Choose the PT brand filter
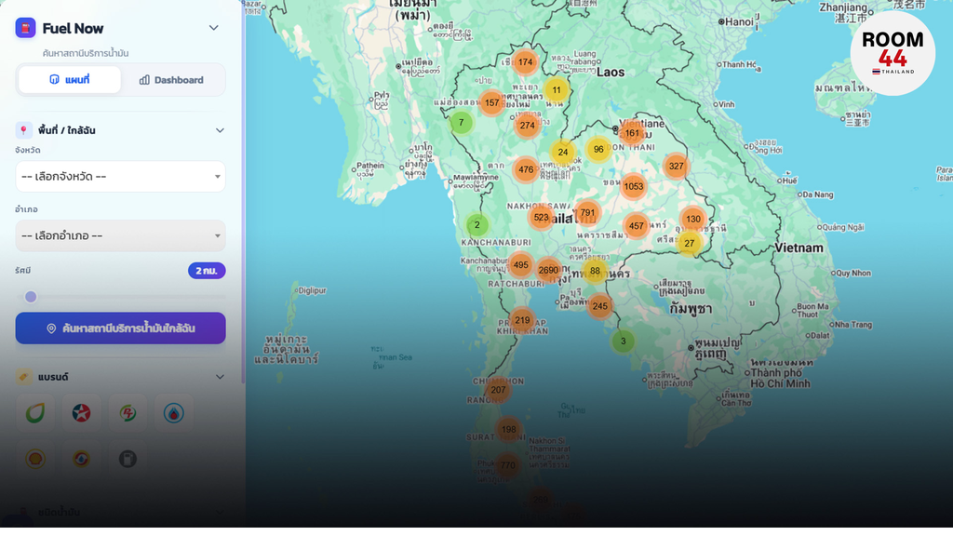This screenshot has width=953, height=536. tap(128, 411)
